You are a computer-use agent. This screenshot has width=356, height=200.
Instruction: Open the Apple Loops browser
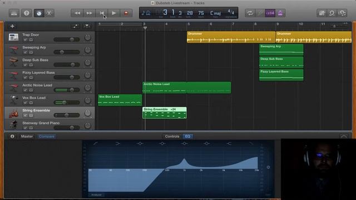pyautogui.click(x=332, y=13)
